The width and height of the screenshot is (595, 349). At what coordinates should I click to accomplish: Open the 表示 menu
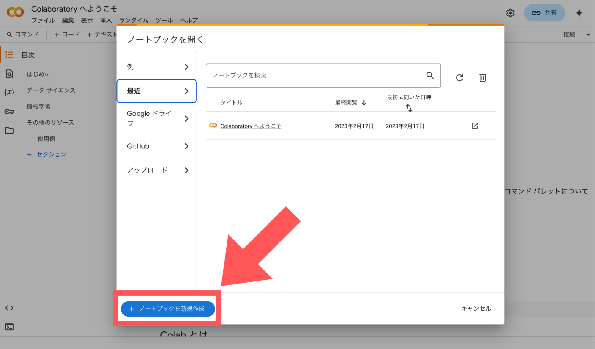87,20
